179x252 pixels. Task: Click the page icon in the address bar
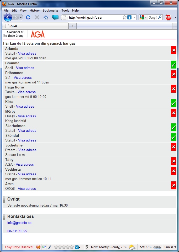tap(64, 17)
